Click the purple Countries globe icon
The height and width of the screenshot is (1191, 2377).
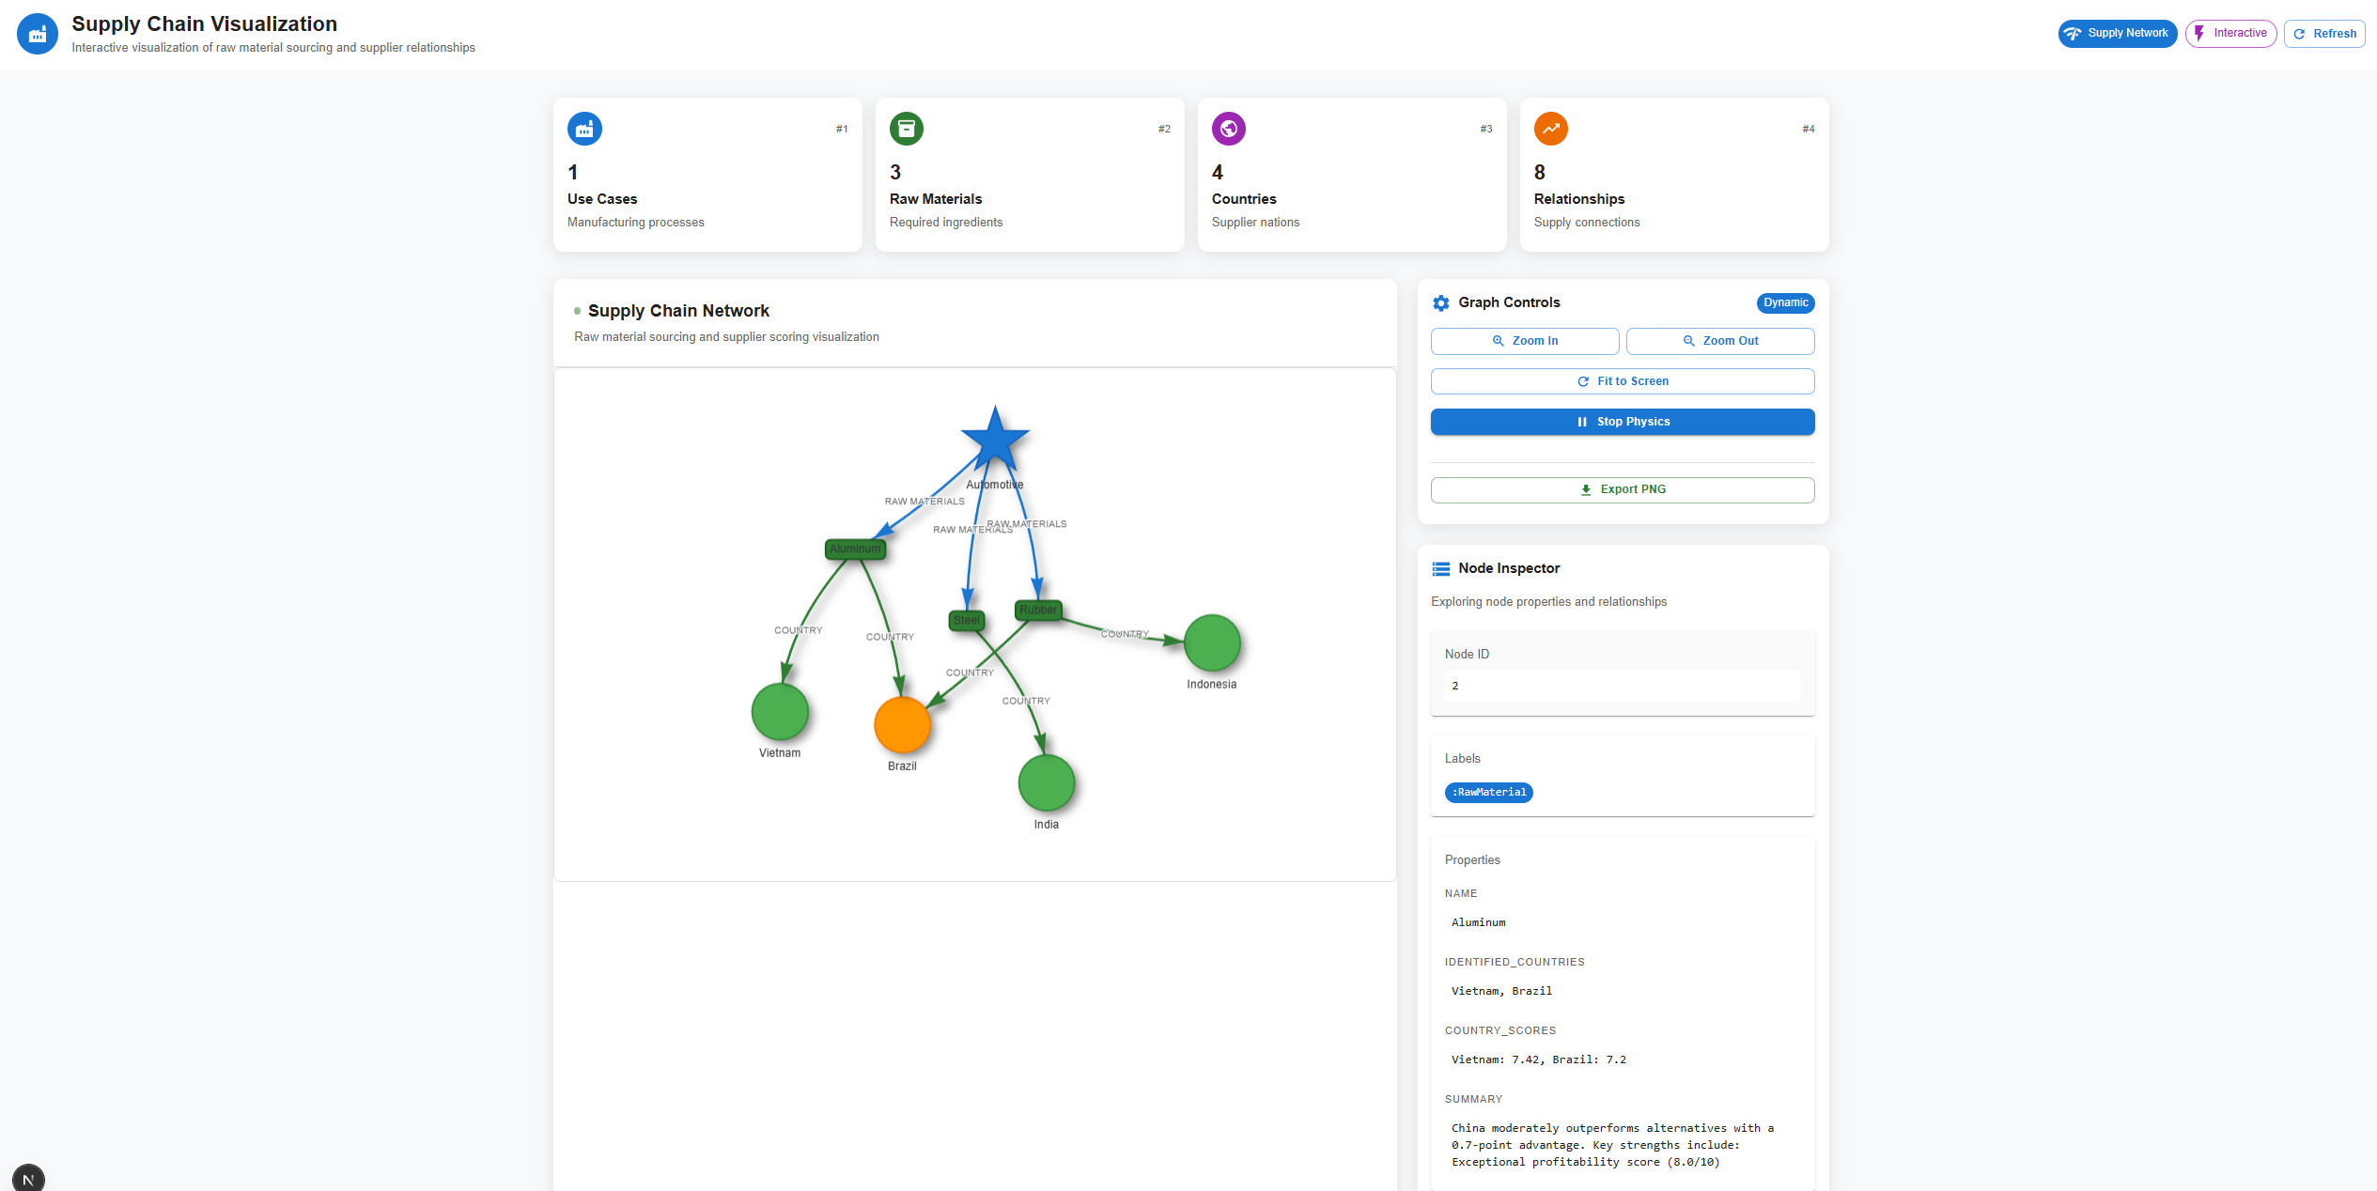pos(1228,129)
